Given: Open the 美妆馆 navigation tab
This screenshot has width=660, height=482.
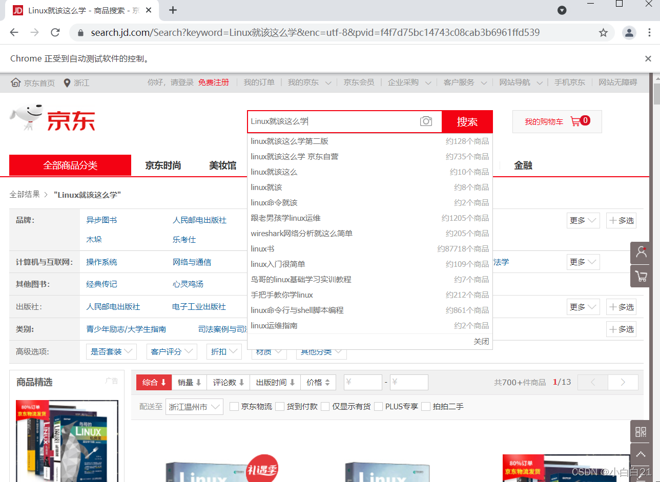Looking at the screenshot, I should pyautogui.click(x=222, y=165).
